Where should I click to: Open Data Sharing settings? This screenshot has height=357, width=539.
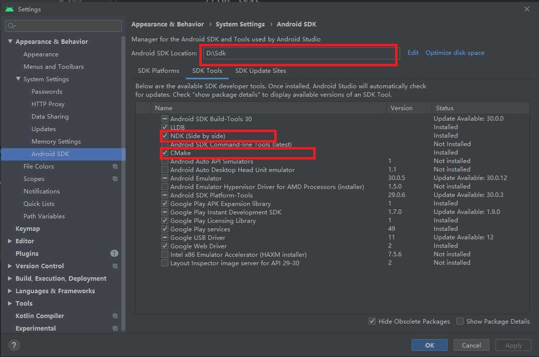click(50, 116)
